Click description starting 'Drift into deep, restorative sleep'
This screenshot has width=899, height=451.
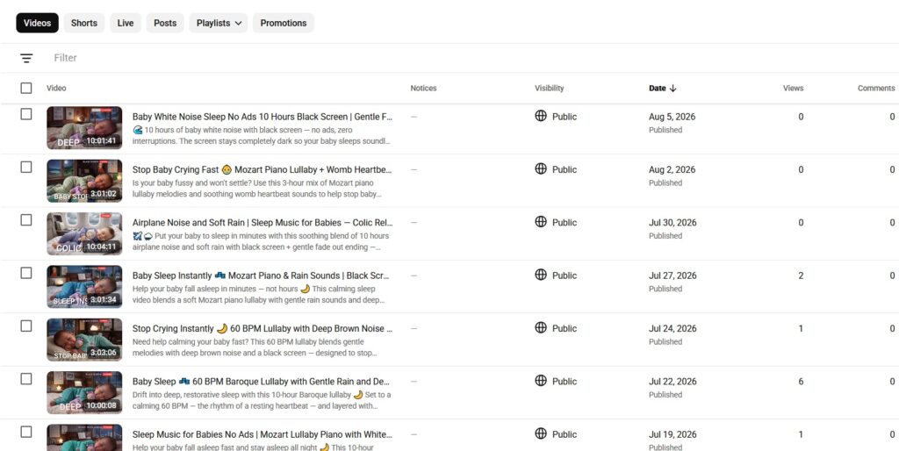pyautogui.click(x=262, y=400)
